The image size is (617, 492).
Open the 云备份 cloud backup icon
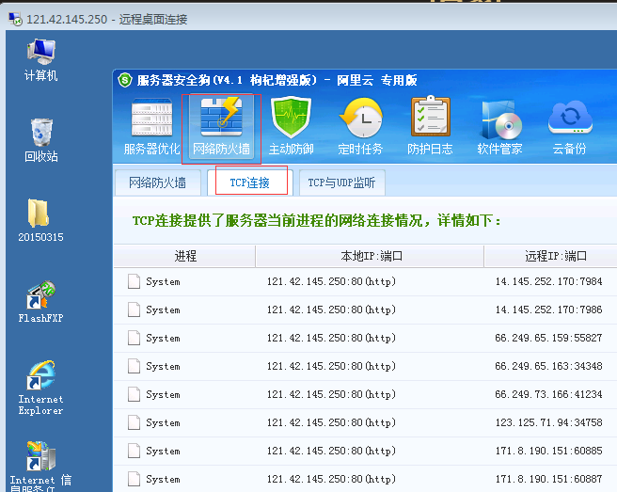(569, 127)
